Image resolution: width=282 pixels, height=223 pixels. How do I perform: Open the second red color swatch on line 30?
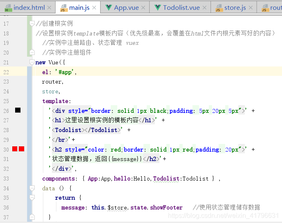click(x=21, y=149)
